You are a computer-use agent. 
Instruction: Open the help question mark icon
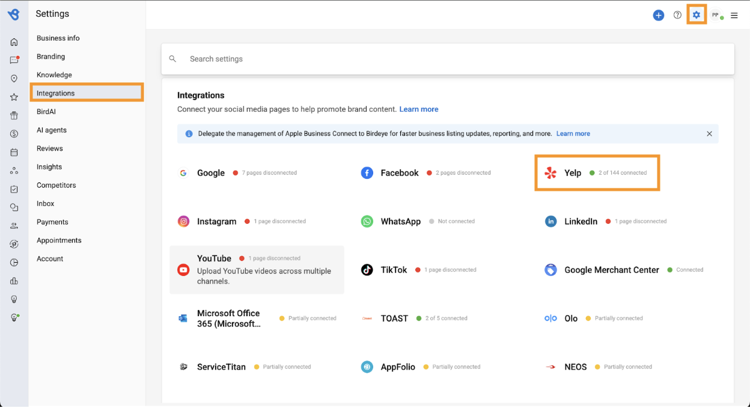(677, 16)
